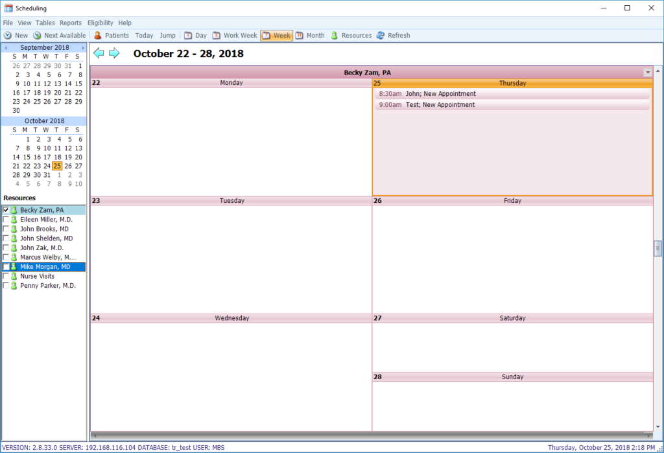Go to next month on mini calendar
Viewport: 664px width, 453px height.
82,47
